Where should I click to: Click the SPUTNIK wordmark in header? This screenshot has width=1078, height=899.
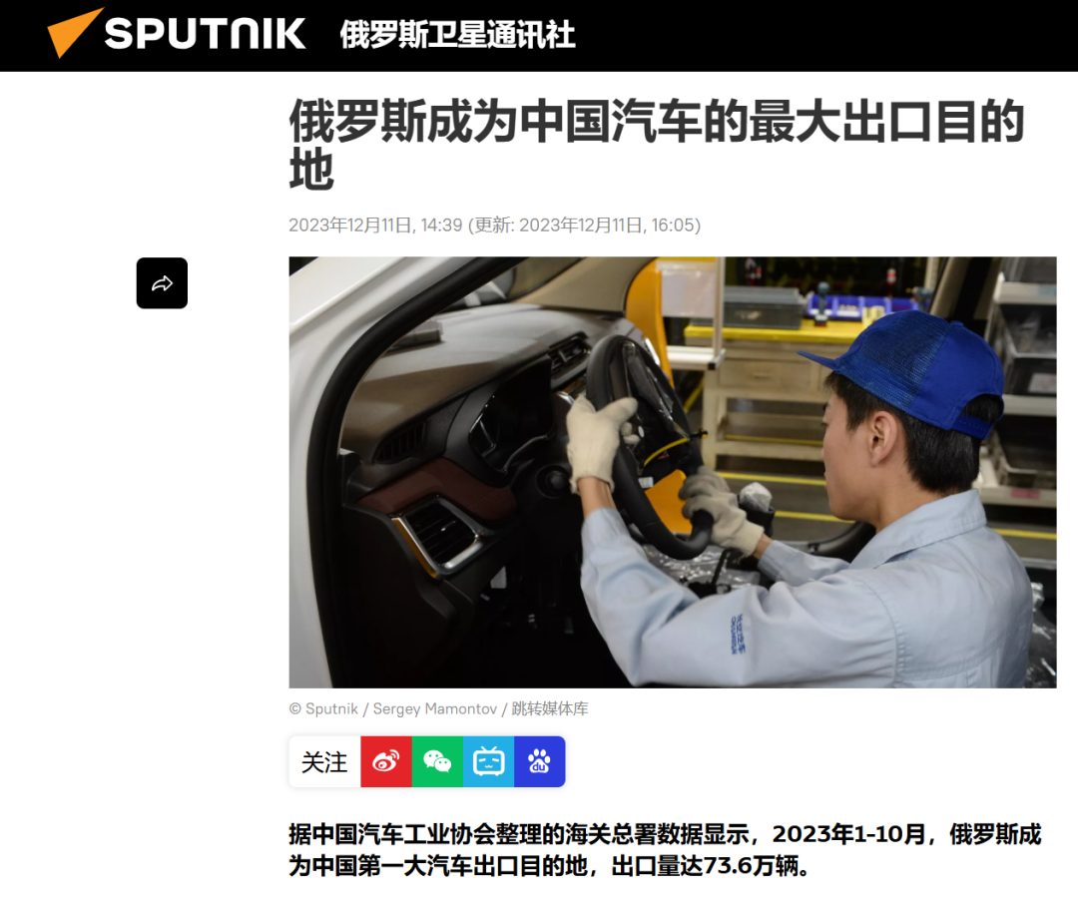[x=205, y=34]
